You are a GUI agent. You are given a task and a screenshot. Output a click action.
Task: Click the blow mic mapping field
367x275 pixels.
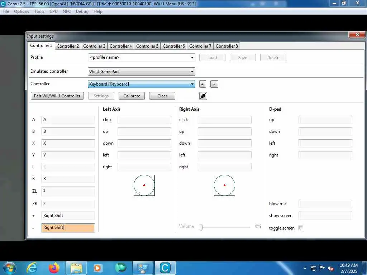coord(325,204)
